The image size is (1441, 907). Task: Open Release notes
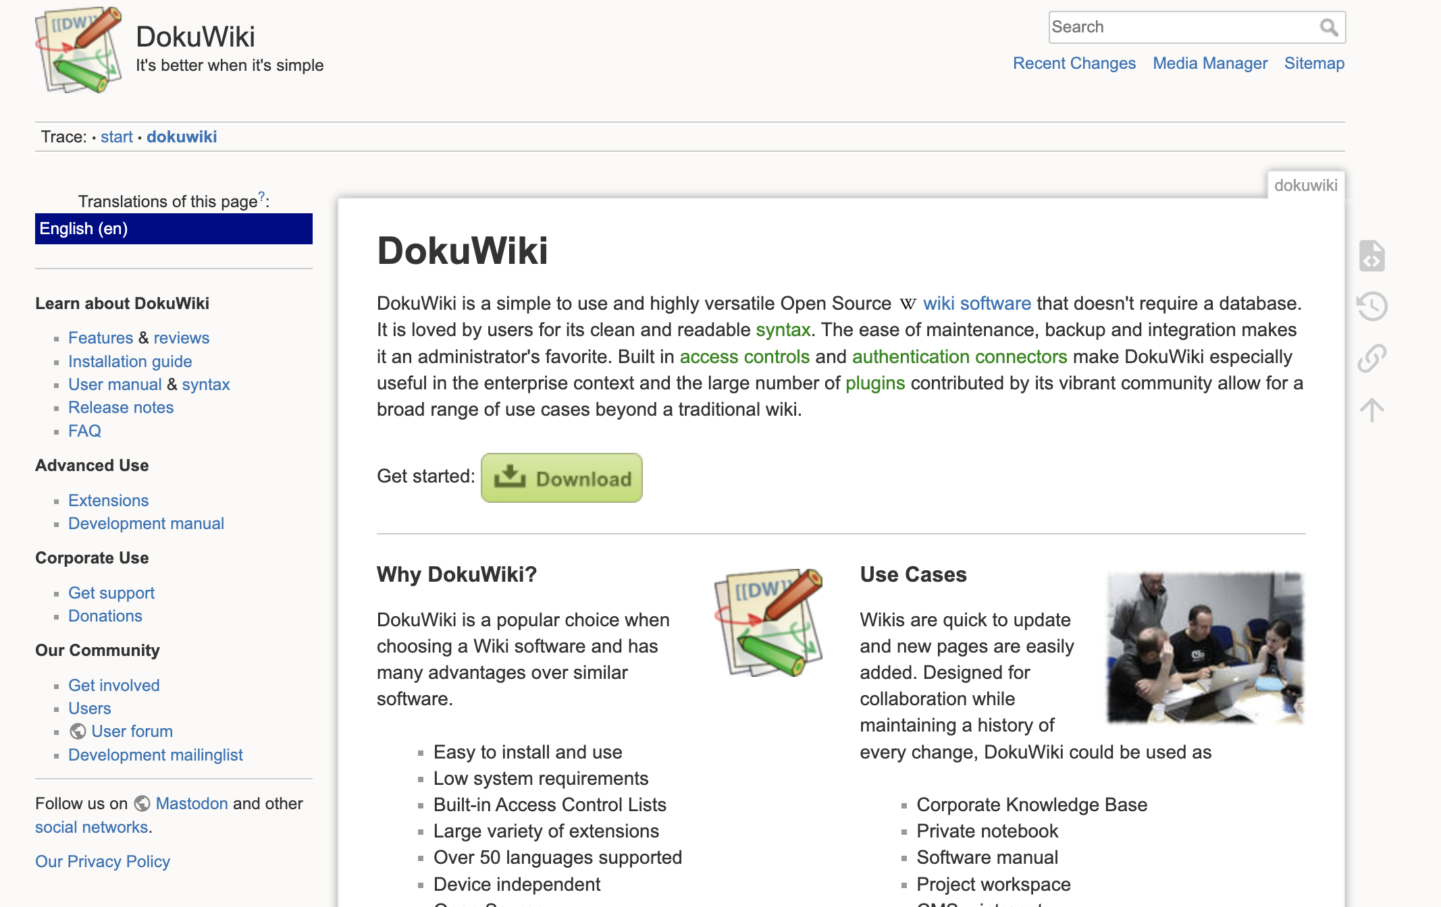[x=121, y=408]
